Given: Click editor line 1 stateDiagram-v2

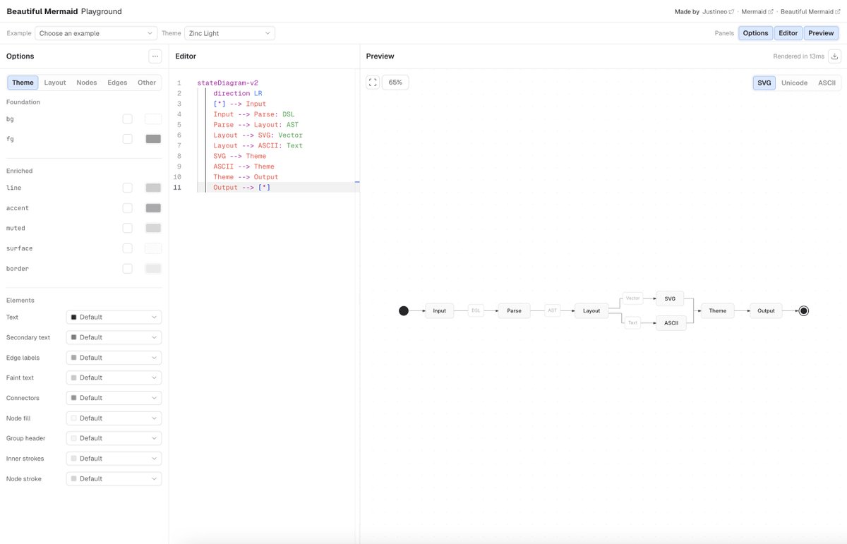Looking at the screenshot, I should tap(227, 83).
